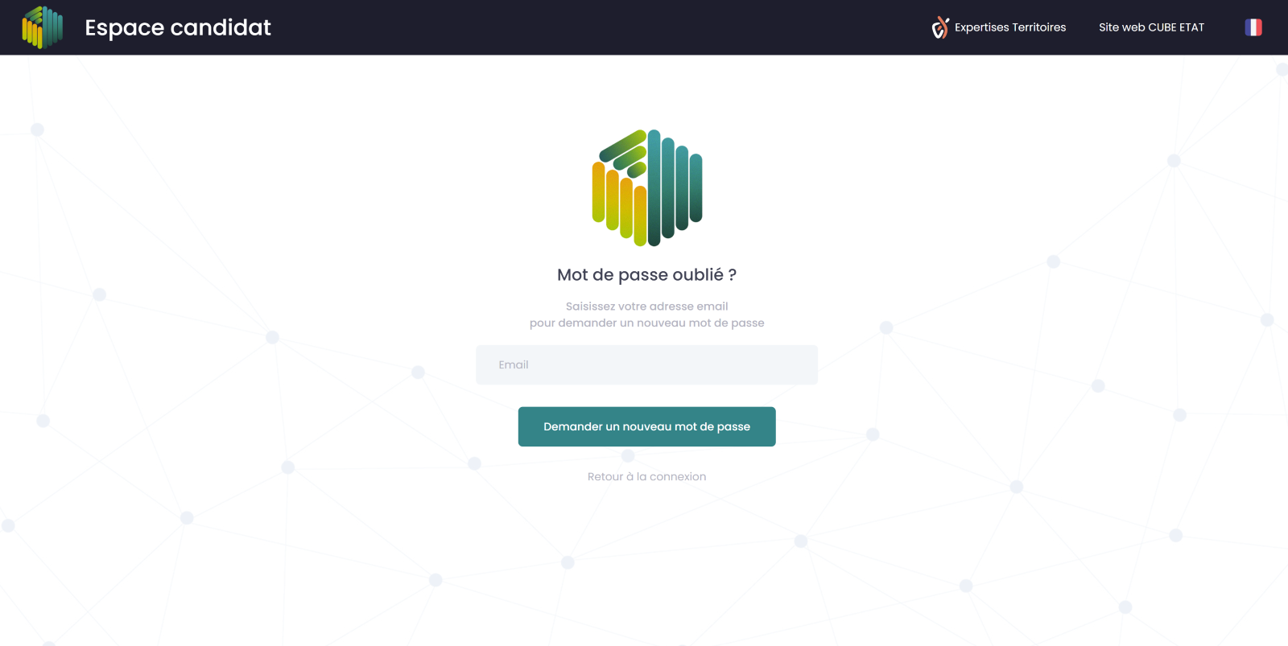Follow the Retour à la connexion link
Image resolution: width=1288 pixels, height=646 pixels.
[646, 476]
